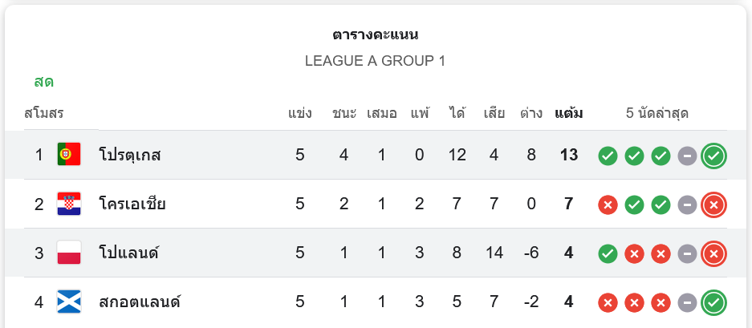The image size is (752, 328).
Task: Open the โครเอเชีย team link
Action: coord(132,204)
